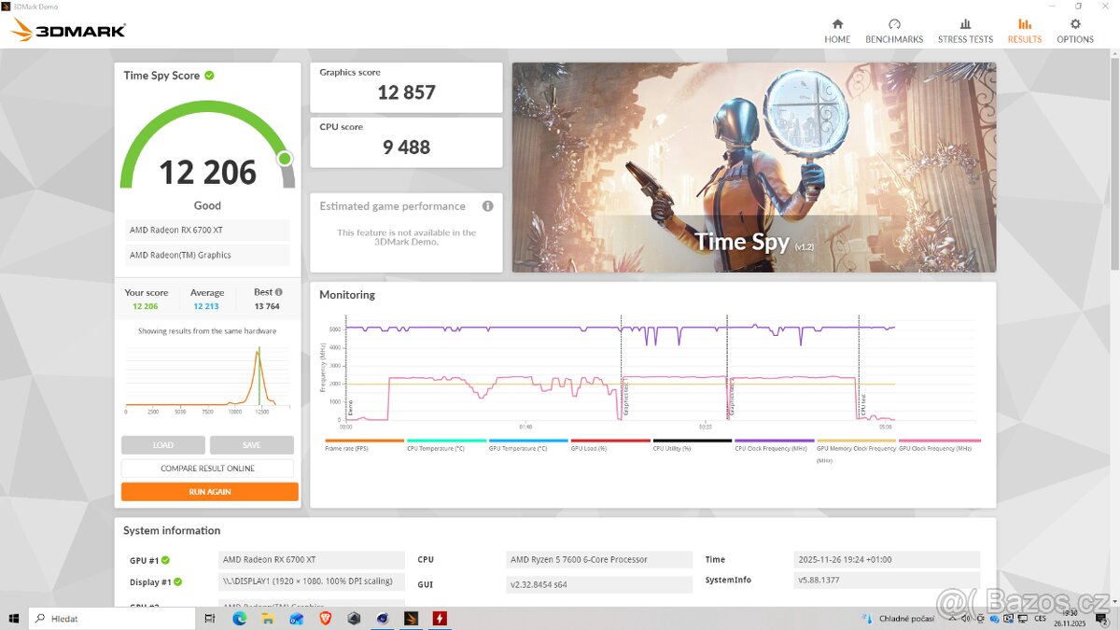Click the Stress Tests chart icon

click(965, 24)
